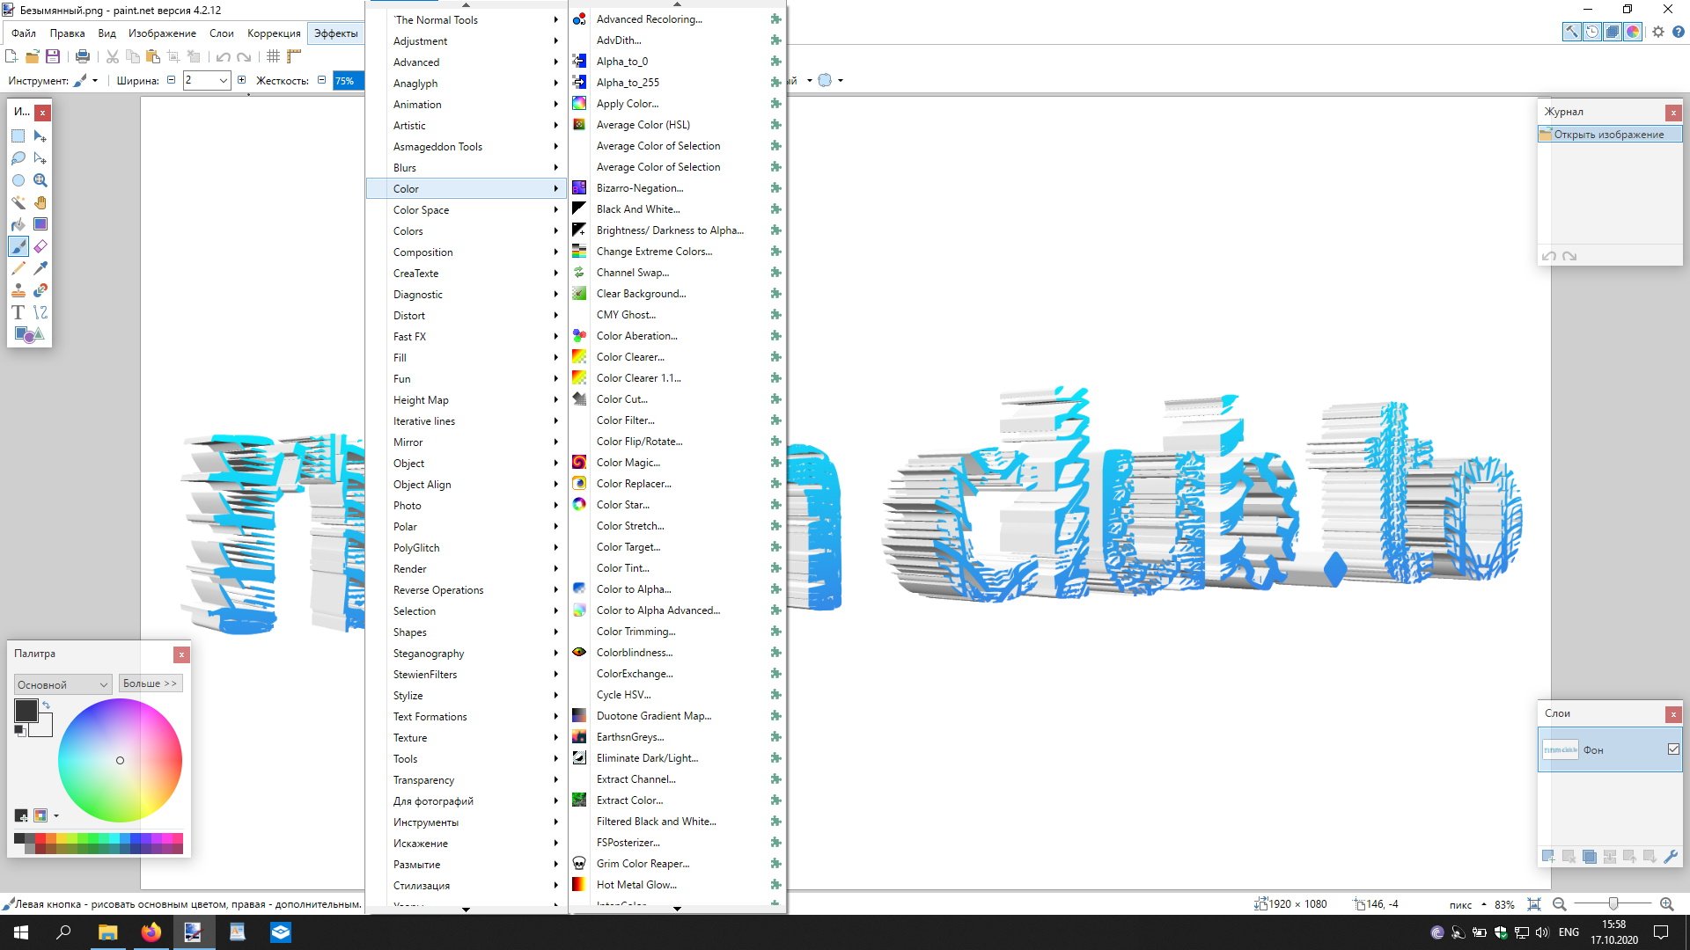Toggle the Layers window button top right
Viewport: 1690px width, 950px height.
pos(1613,32)
